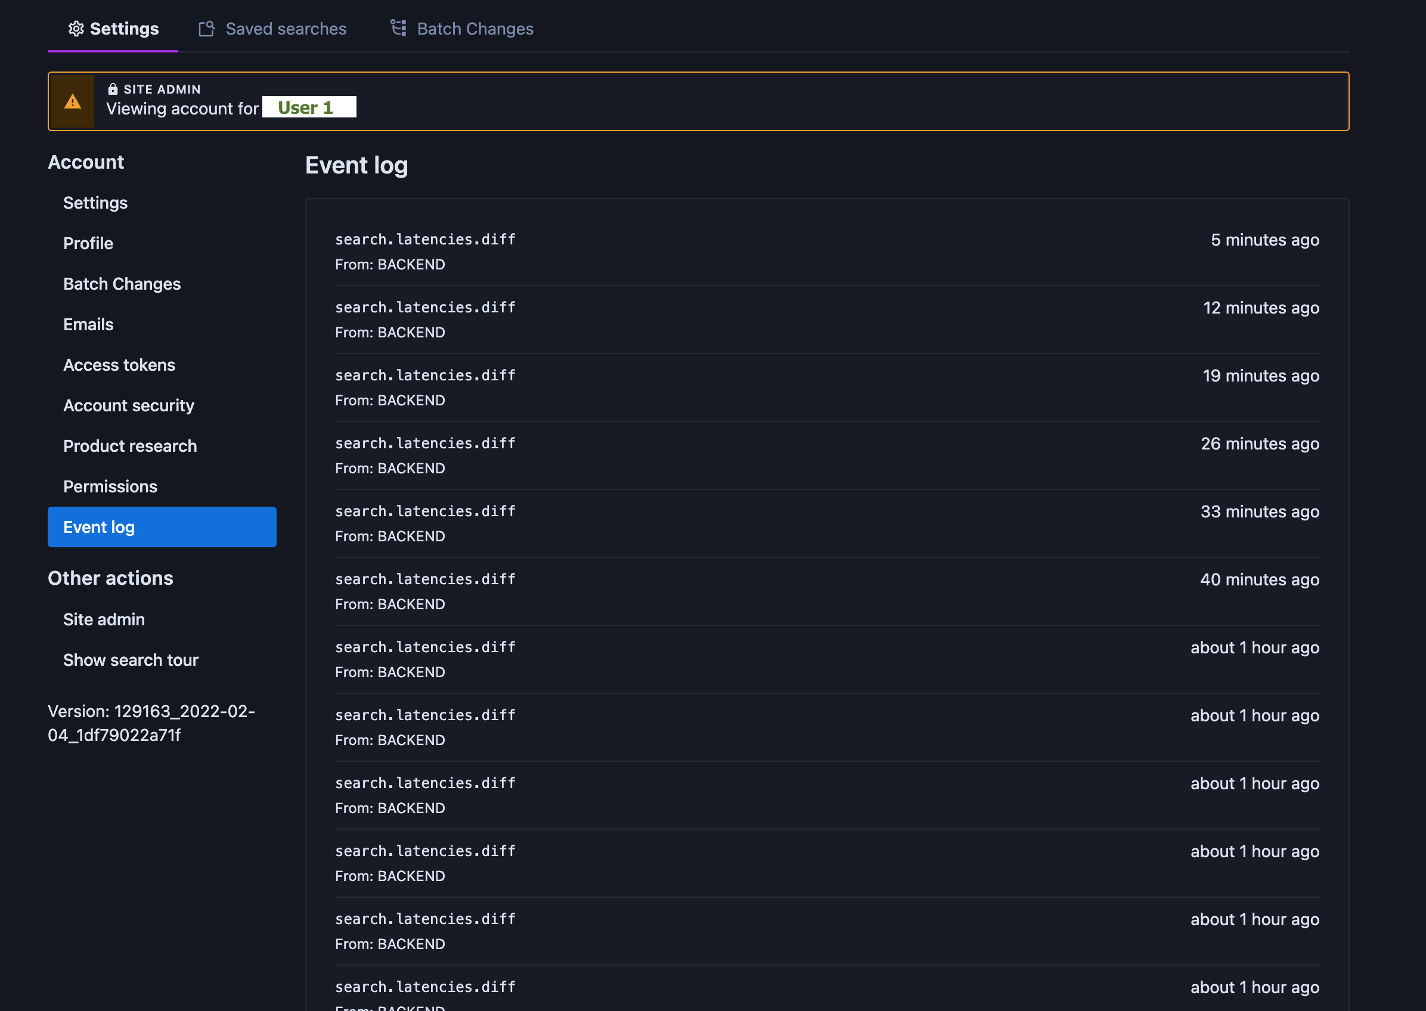Open User 1 account link

tap(306, 108)
